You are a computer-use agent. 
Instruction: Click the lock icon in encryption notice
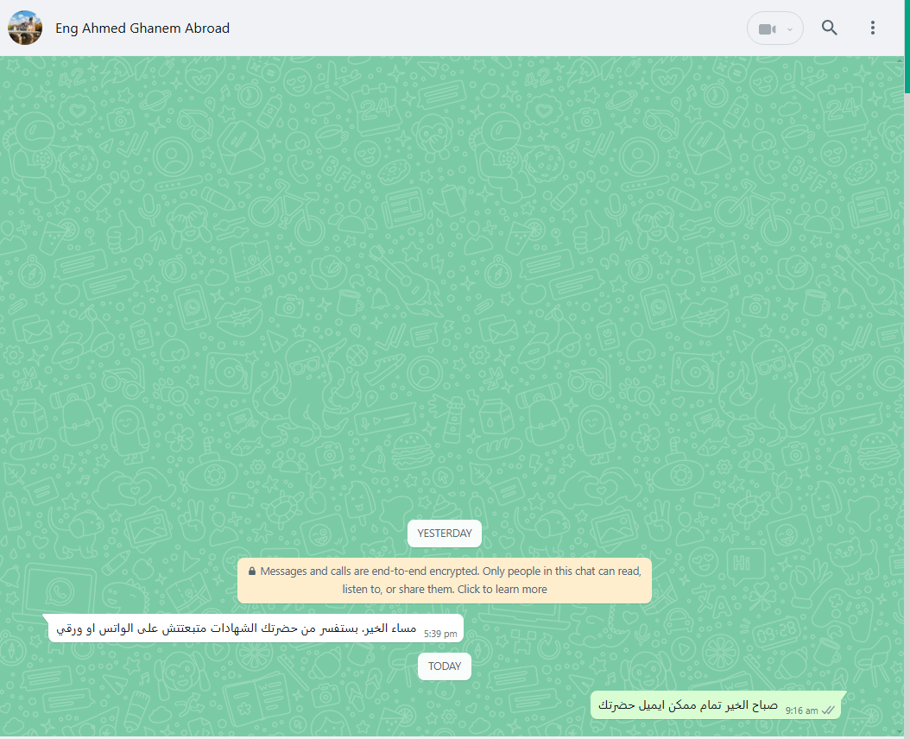pyautogui.click(x=252, y=572)
